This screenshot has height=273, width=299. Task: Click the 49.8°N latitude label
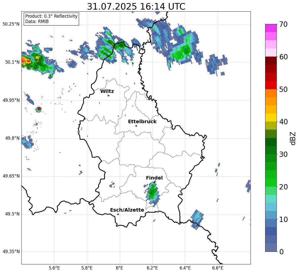point(12,138)
